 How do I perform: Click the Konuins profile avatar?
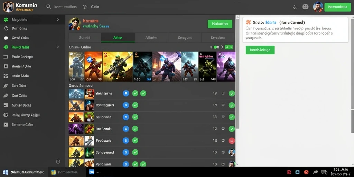click(x=75, y=24)
